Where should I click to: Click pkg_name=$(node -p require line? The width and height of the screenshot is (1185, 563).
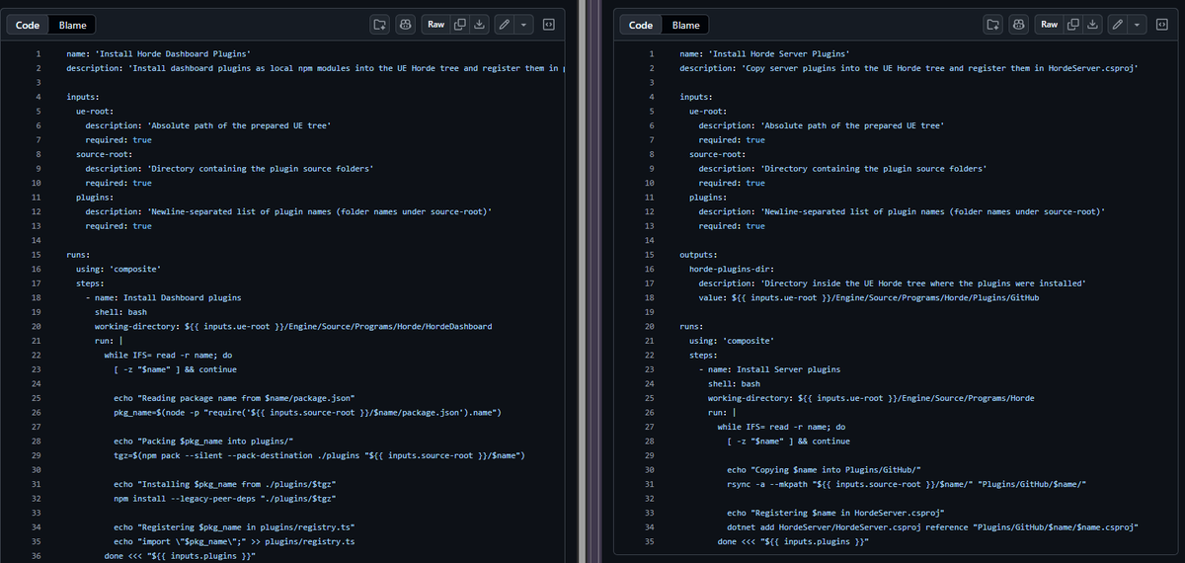click(309, 412)
